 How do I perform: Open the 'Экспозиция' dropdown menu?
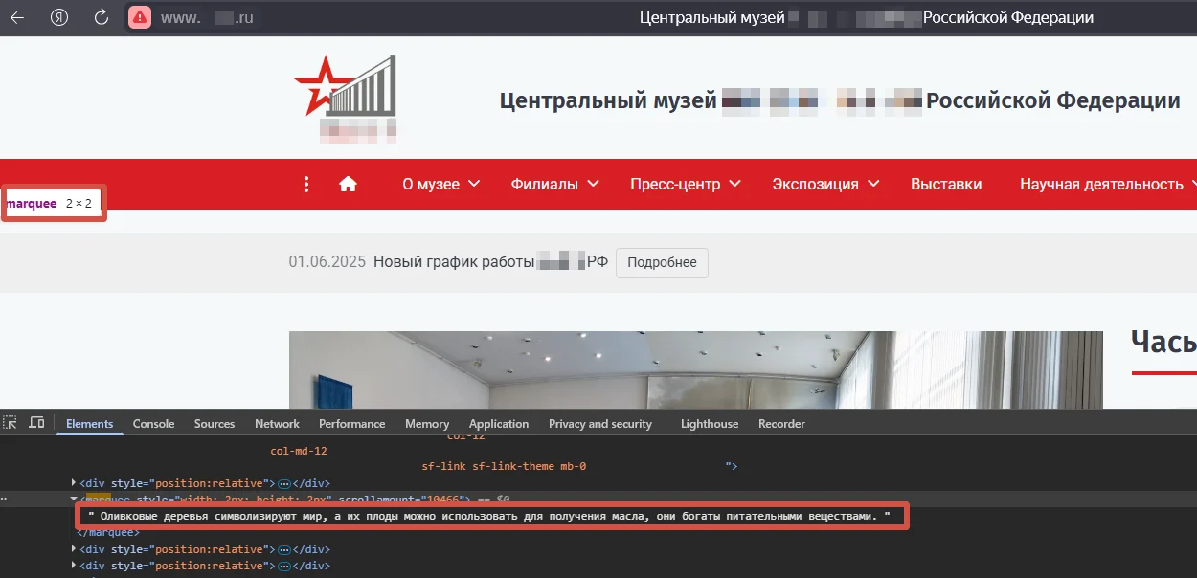pos(824,184)
